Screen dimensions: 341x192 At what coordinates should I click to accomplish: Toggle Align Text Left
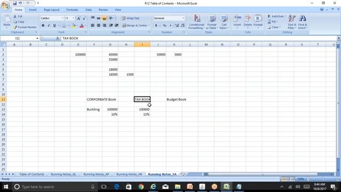93,26
